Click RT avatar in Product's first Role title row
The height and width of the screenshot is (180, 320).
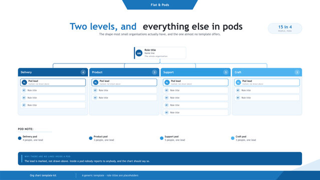click(x=95, y=90)
